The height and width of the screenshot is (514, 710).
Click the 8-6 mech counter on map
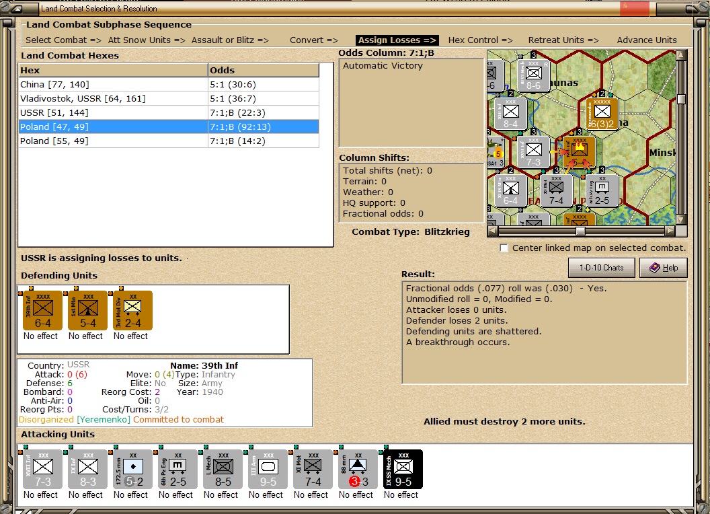click(x=533, y=75)
